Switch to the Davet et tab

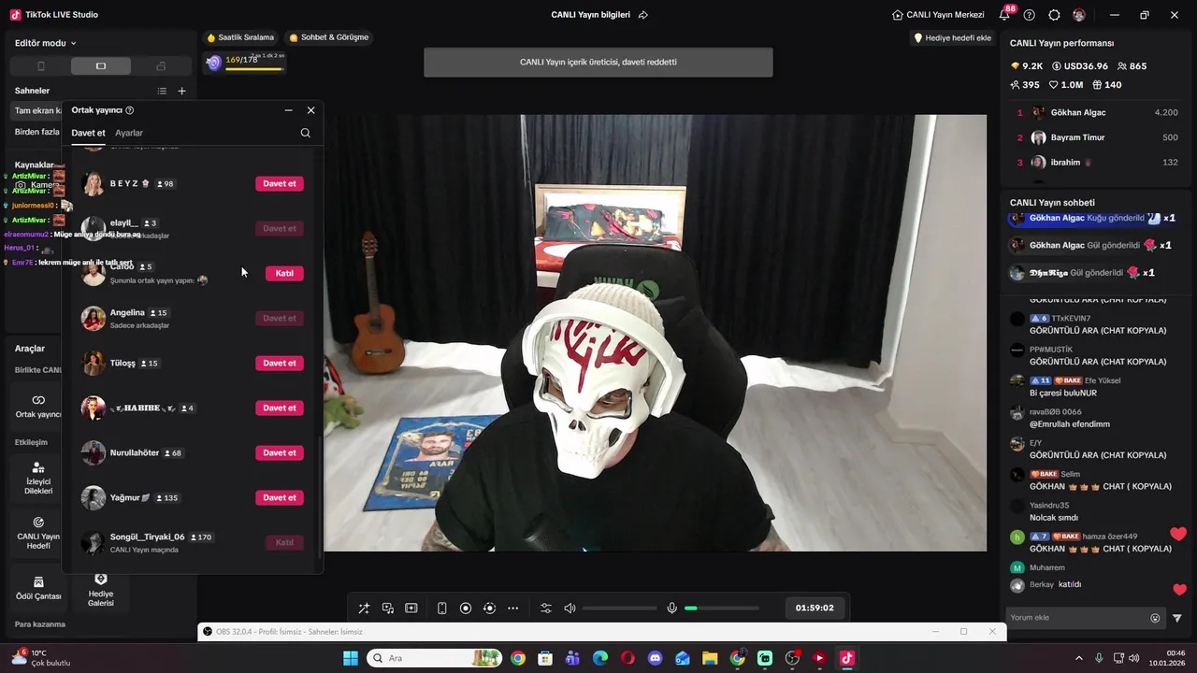click(88, 133)
